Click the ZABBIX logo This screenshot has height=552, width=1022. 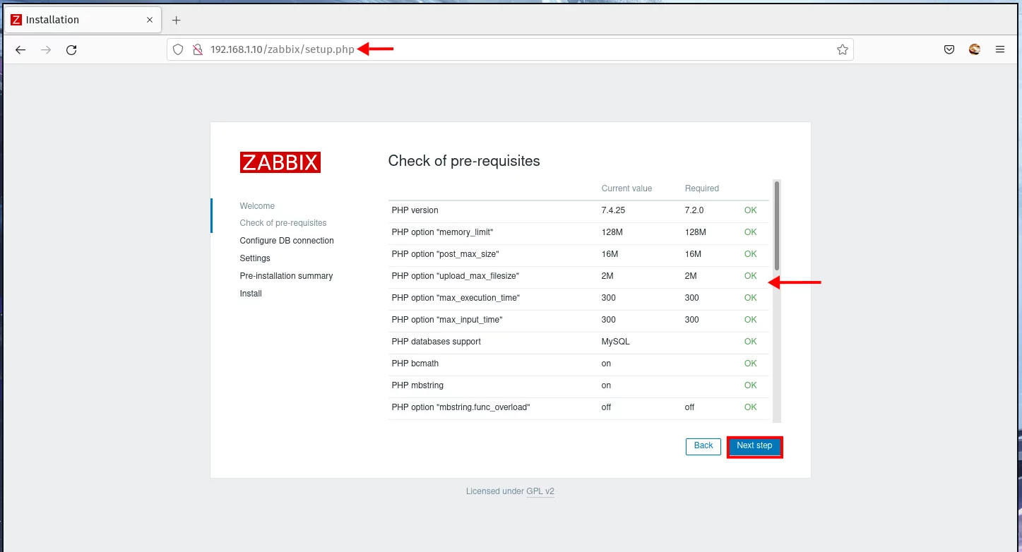(280, 162)
